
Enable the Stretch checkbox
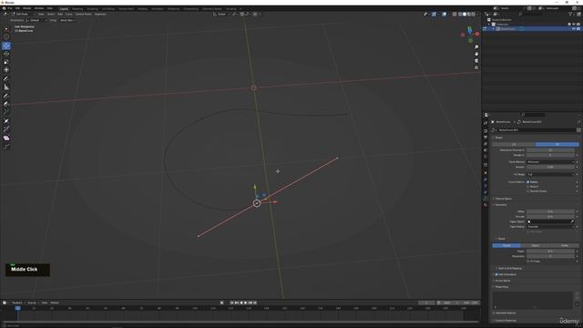[x=528, y=186]
